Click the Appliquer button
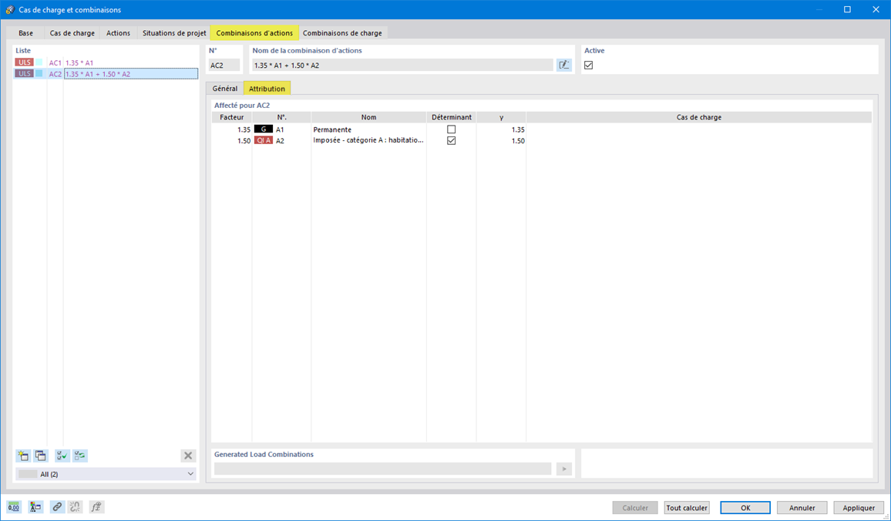 859,508
